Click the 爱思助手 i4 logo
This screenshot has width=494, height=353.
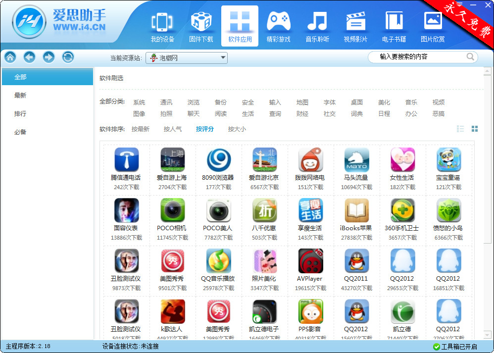[29, 22]
